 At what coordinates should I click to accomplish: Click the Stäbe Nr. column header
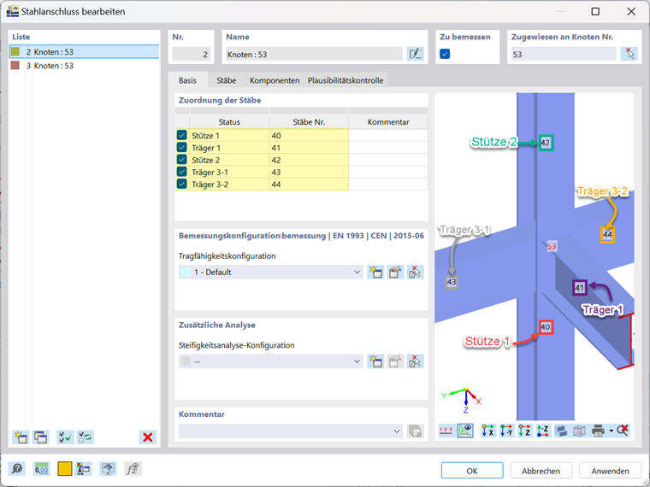tap(309, 121)
